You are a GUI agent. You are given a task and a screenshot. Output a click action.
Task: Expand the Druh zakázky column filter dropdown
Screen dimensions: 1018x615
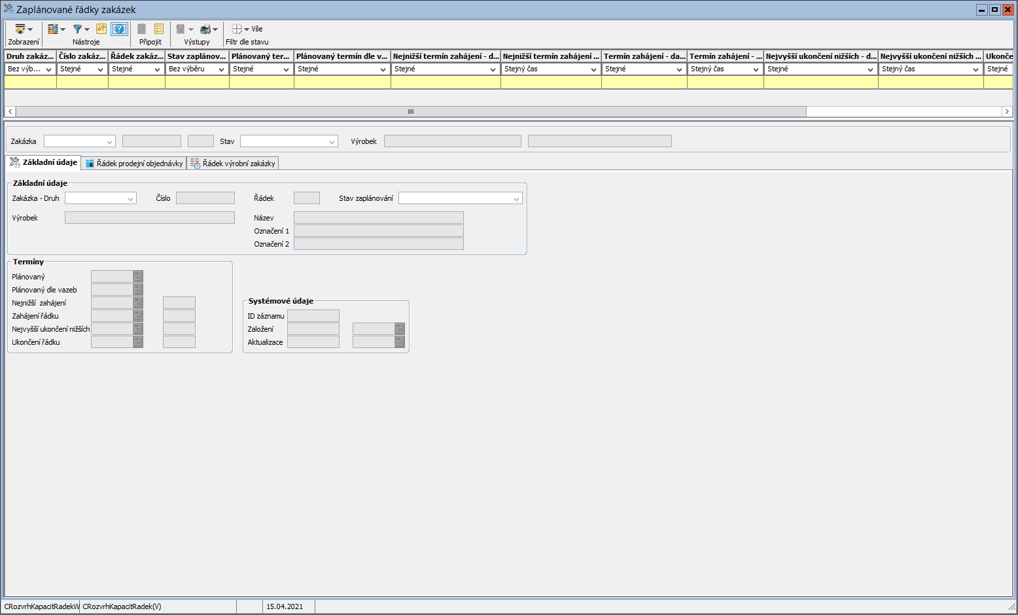click(x=48, y=69)
